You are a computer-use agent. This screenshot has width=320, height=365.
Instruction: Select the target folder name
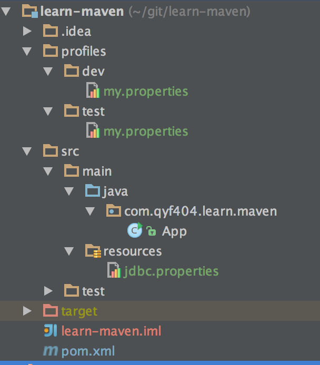pyautogui.click(x=79, y=312)
